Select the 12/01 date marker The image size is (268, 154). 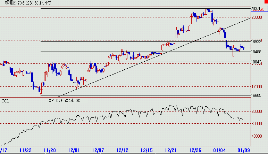coord(74,150)
